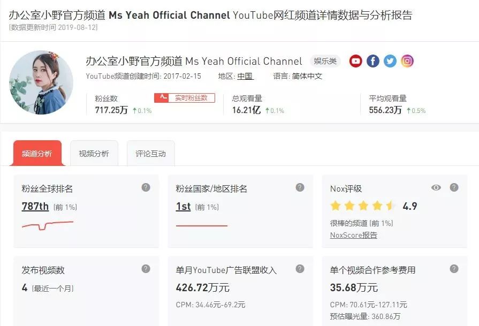Screen dimensions: 479x326
Task: Click the 中国 region link
Action: [x=245, y=76]
